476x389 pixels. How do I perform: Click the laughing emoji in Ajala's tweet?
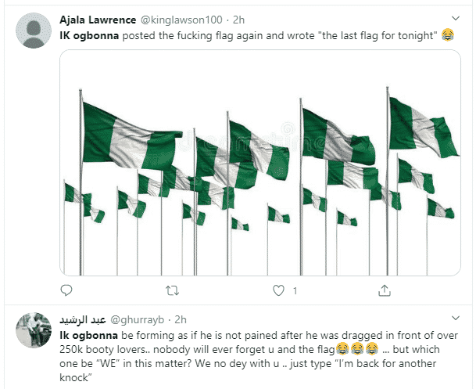[447, 34]
